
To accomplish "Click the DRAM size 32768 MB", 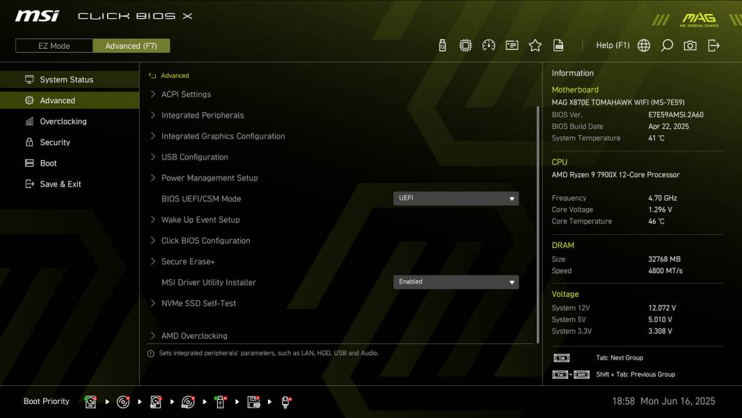I will coord(664,259).
